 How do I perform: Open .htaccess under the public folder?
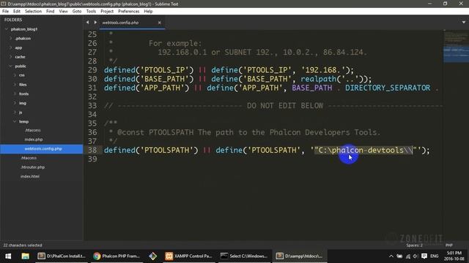[29, 158]
